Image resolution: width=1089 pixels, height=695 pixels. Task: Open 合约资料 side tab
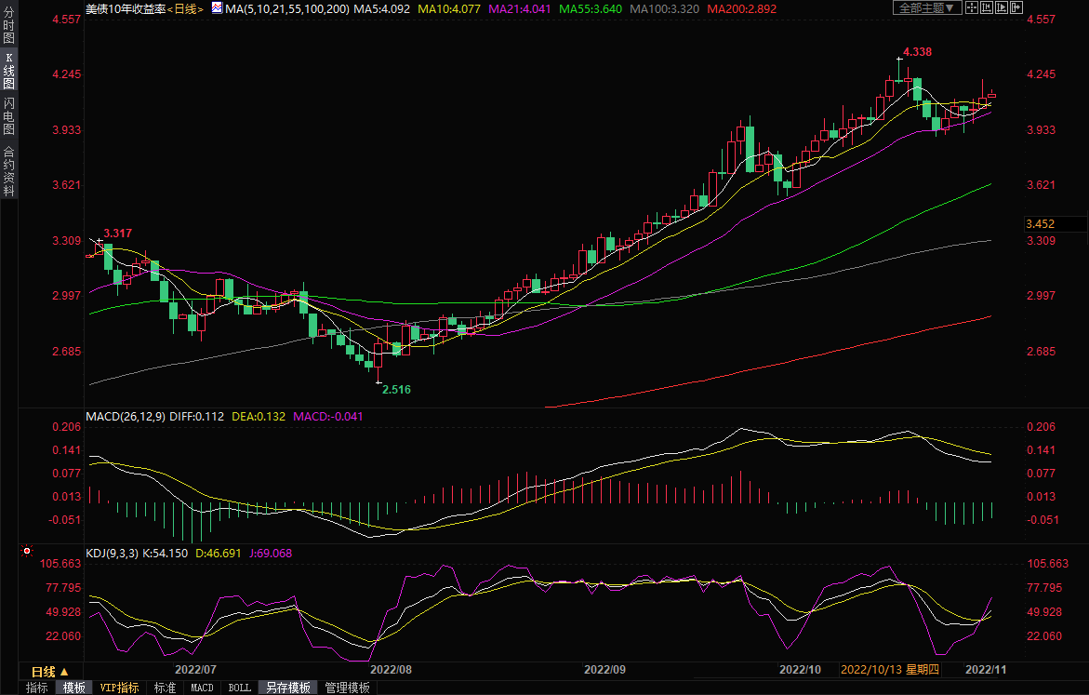pos(8,171)
